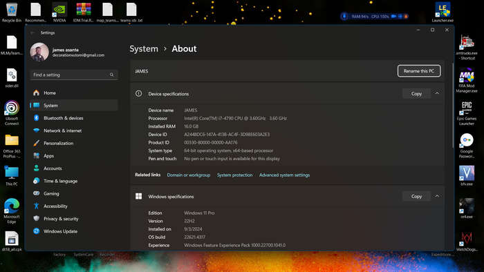
Task: Open the map_teams file icon
Action: click(107, 12)
